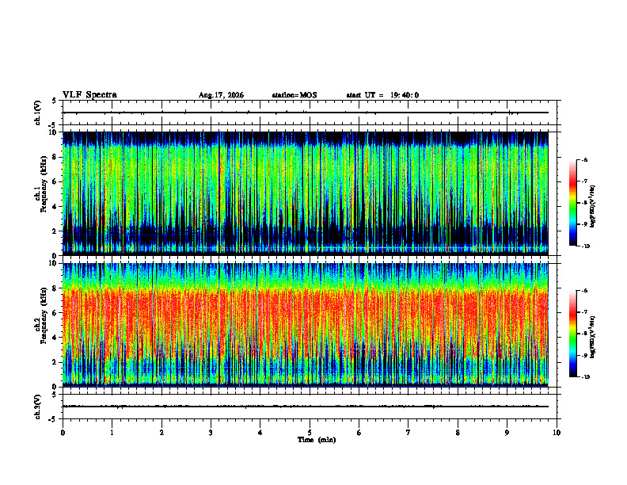Click the time axis tick label "8"
Screen dimensions: 627x485
pos(458,433)
